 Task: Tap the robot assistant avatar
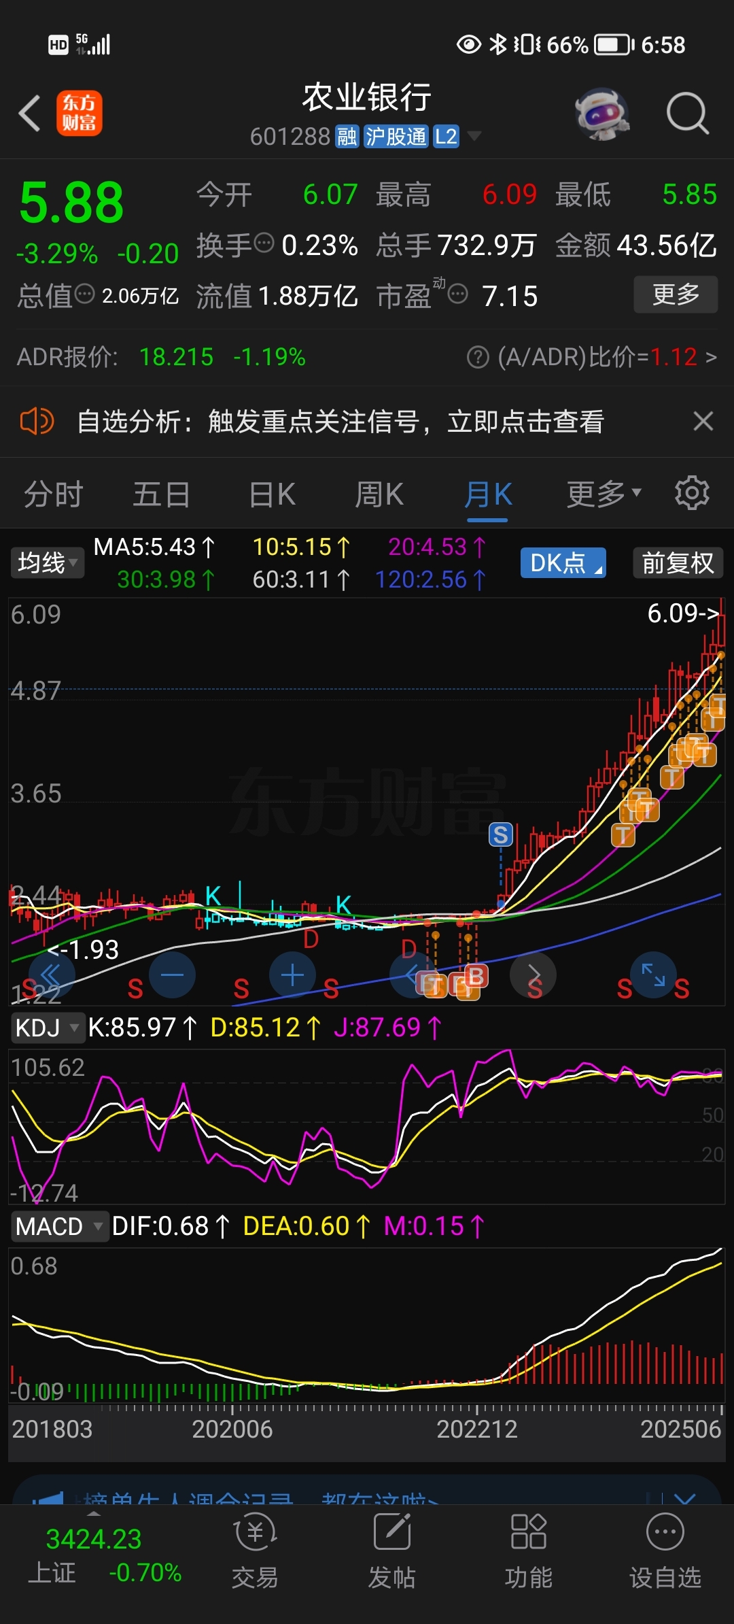[601, 114]
